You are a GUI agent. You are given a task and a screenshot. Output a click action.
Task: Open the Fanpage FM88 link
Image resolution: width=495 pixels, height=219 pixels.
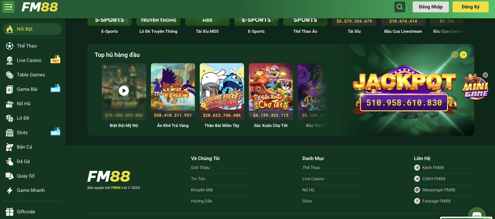click(x=436, y=201)
